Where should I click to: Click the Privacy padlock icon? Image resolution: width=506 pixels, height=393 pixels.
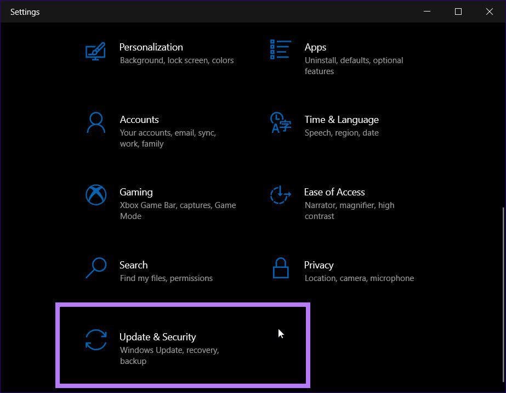[x=281, y=268]
